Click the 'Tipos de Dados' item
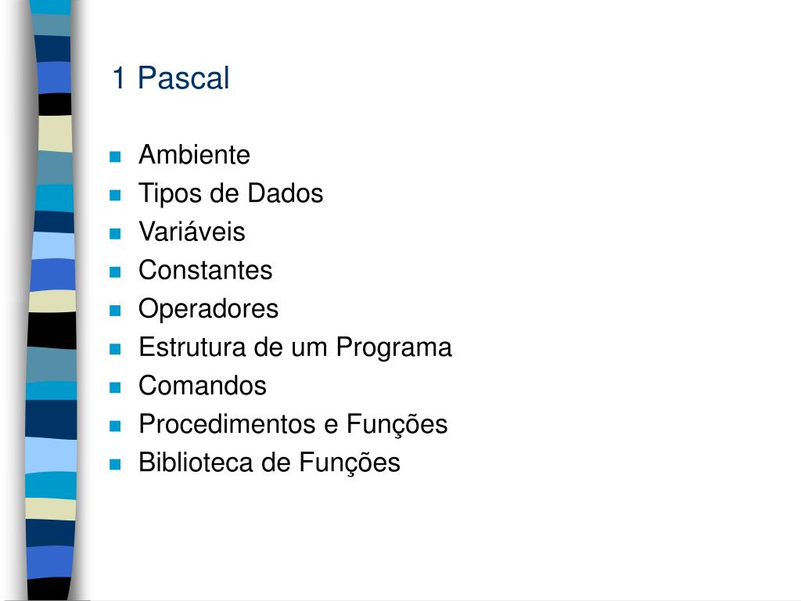Image resolution: width=801 pixels, height=601 pixels. [231, 194]
